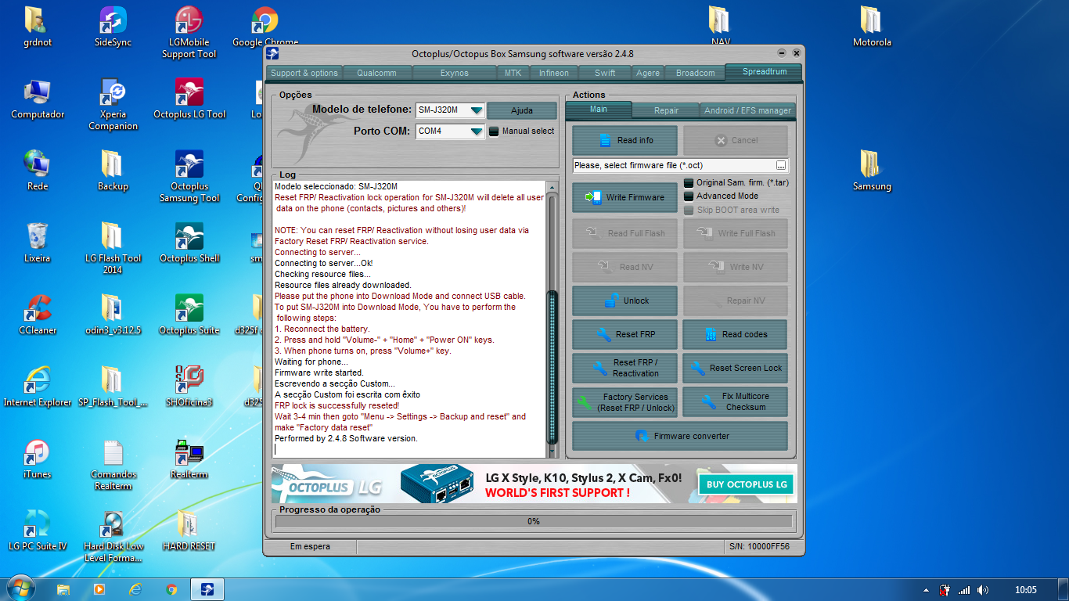Open the Samsung folder on the desktop

[872, 171]
